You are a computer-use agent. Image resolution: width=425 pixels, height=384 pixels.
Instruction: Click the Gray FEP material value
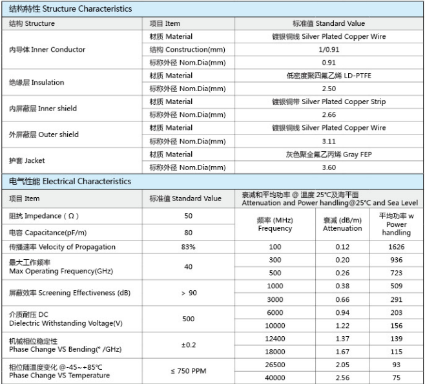click(x=329, y=155)
